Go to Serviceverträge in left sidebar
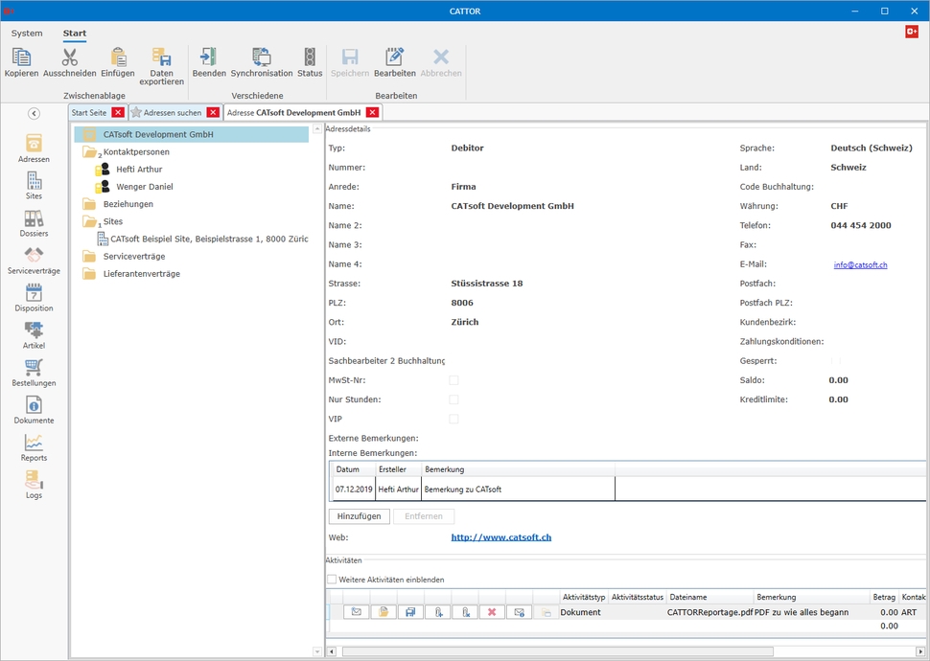 pyautogui.click(x=34, y=261)
